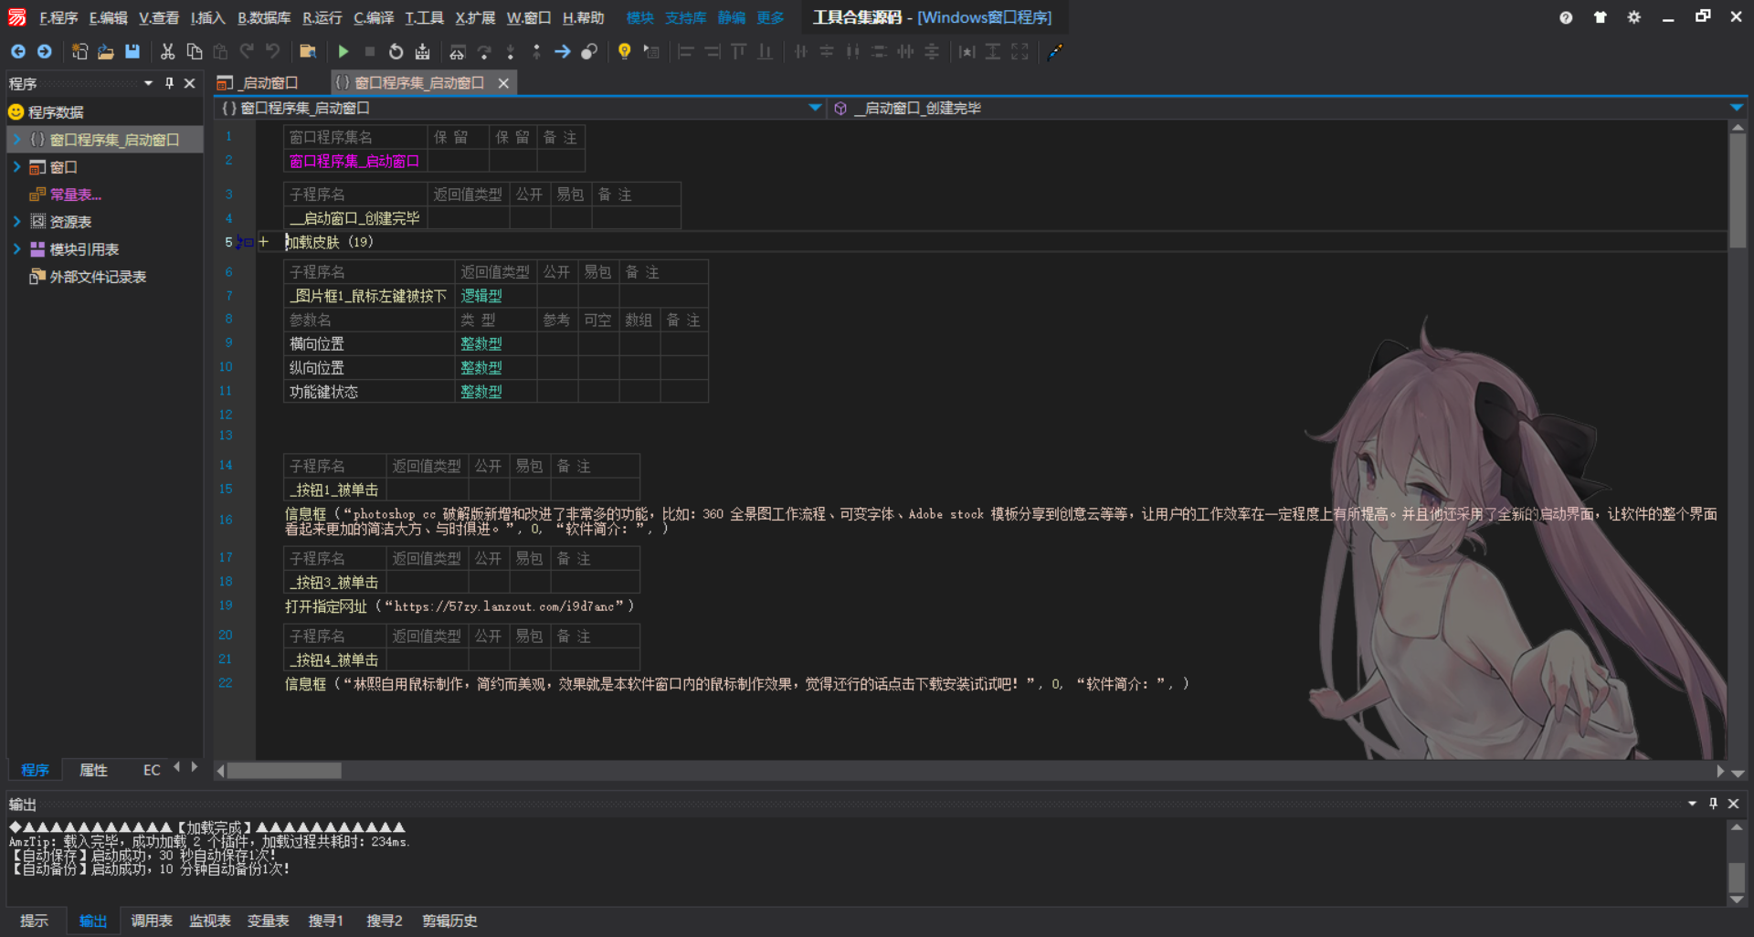Expand the 资源表 tree node
This screenshot has height=937, width=1754.
[16, 222]
